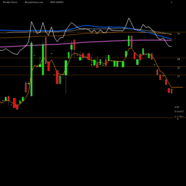The height and width of the screenshot is (186, 186).
Task: Click the price axis label "13"
Action: pyautogui.click(x=179, y=59)
